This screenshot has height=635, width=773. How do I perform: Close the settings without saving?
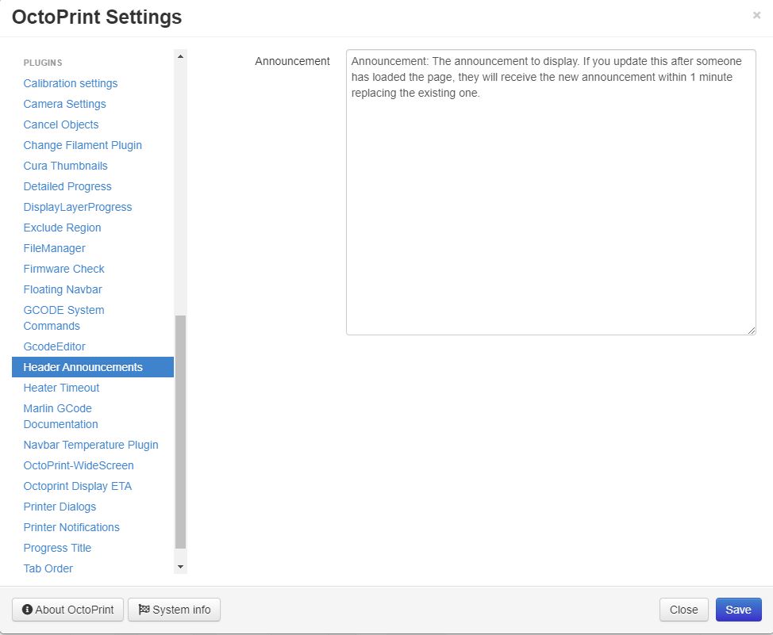[x=684, y=610]
